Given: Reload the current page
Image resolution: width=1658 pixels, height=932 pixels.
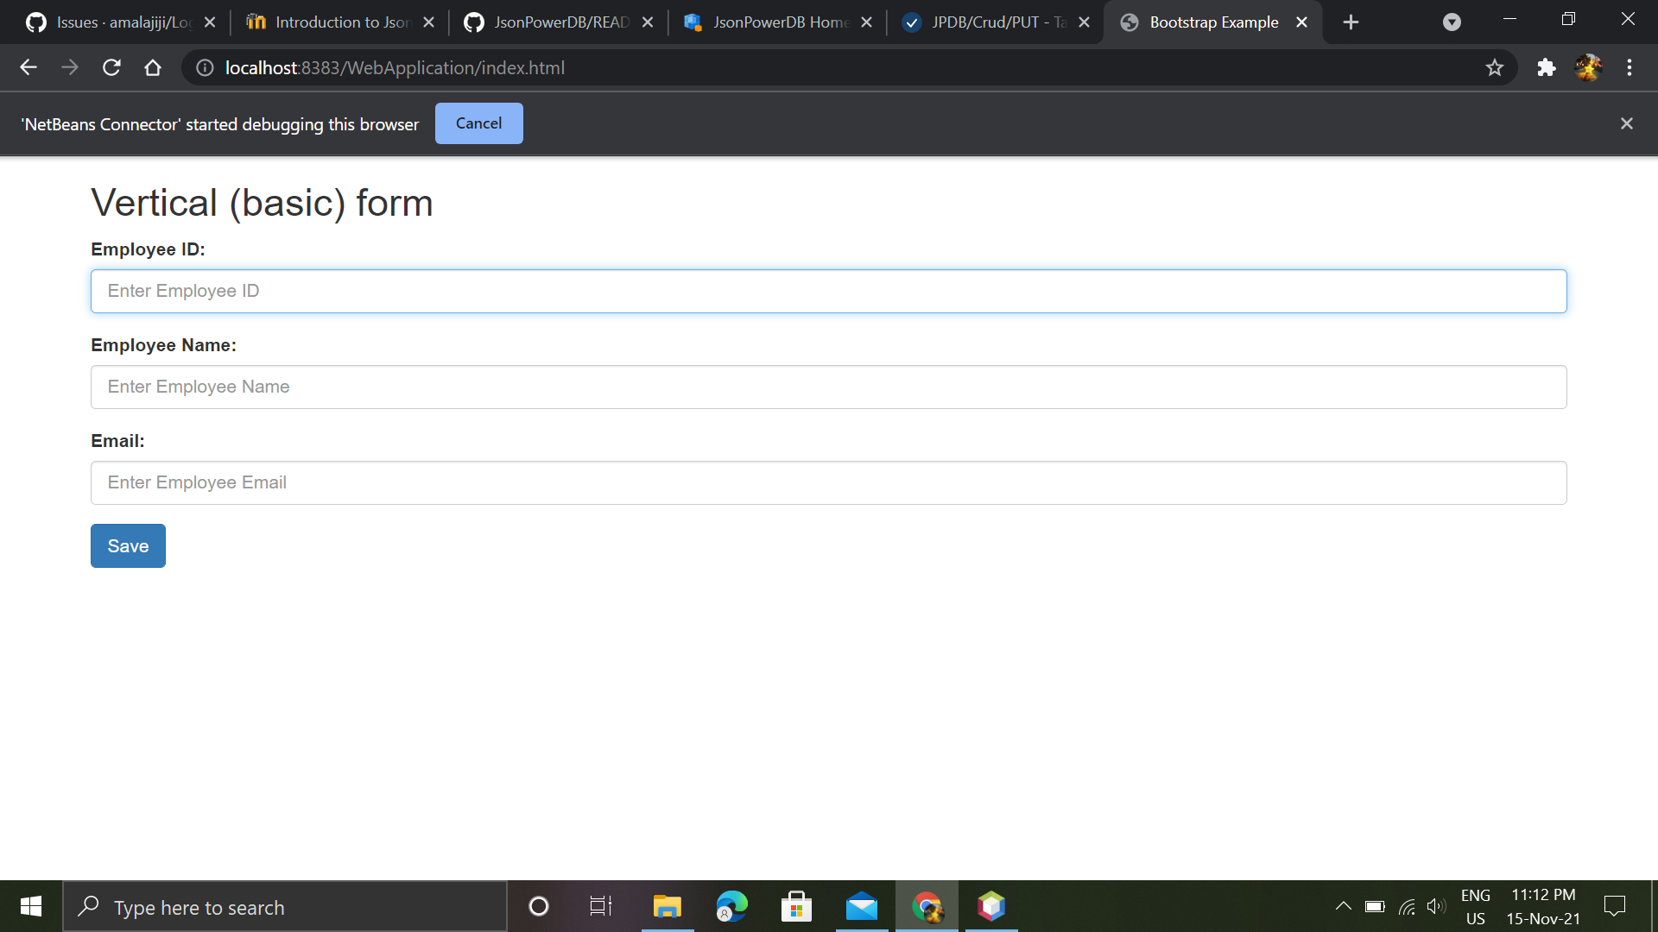Looking at the screenshot, I should click(111, 67).
